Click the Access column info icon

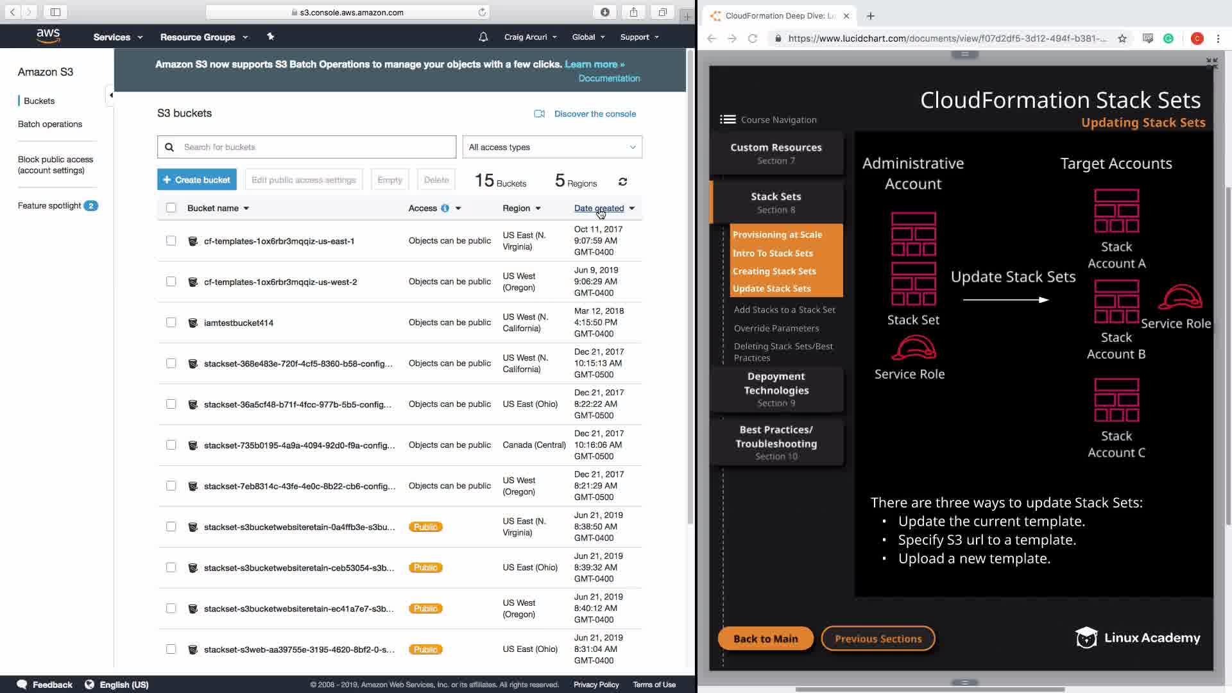[445, 208]
